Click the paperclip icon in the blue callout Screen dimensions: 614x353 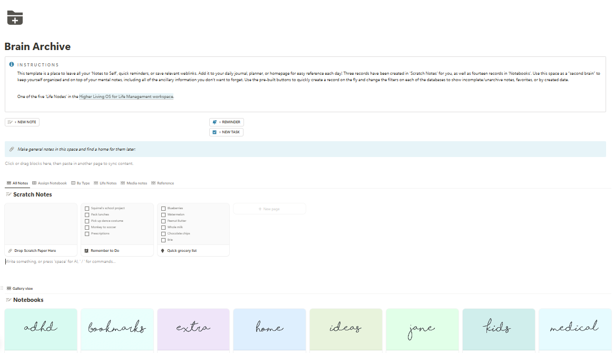[x=12, y=149]
